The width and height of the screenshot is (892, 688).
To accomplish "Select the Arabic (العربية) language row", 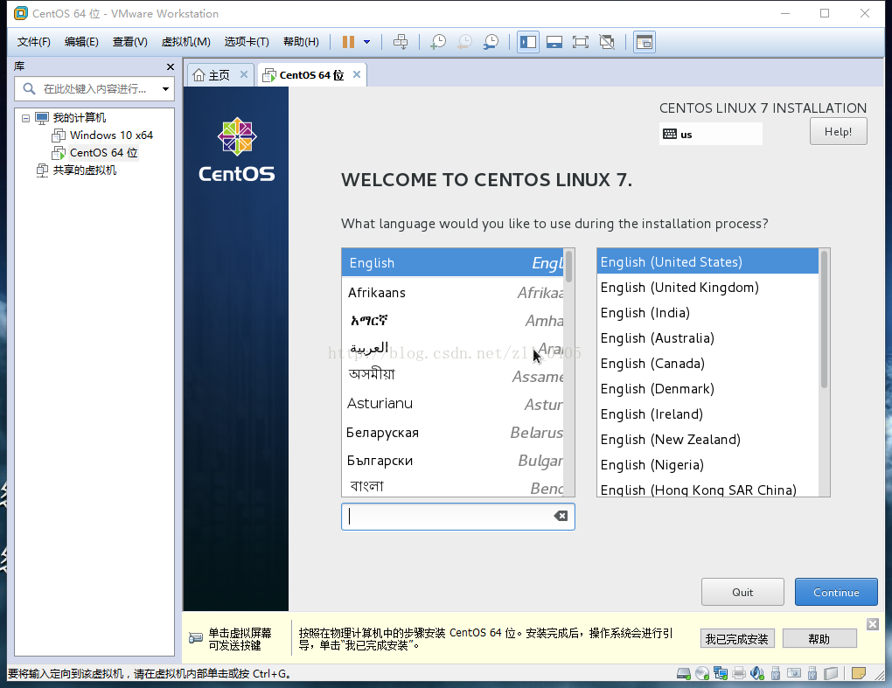I will (452, 348).
